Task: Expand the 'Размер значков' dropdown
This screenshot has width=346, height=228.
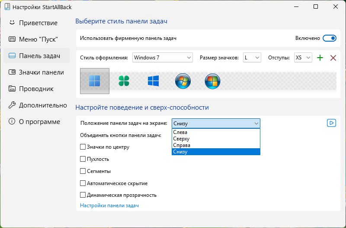Action: tap(252, 58)
